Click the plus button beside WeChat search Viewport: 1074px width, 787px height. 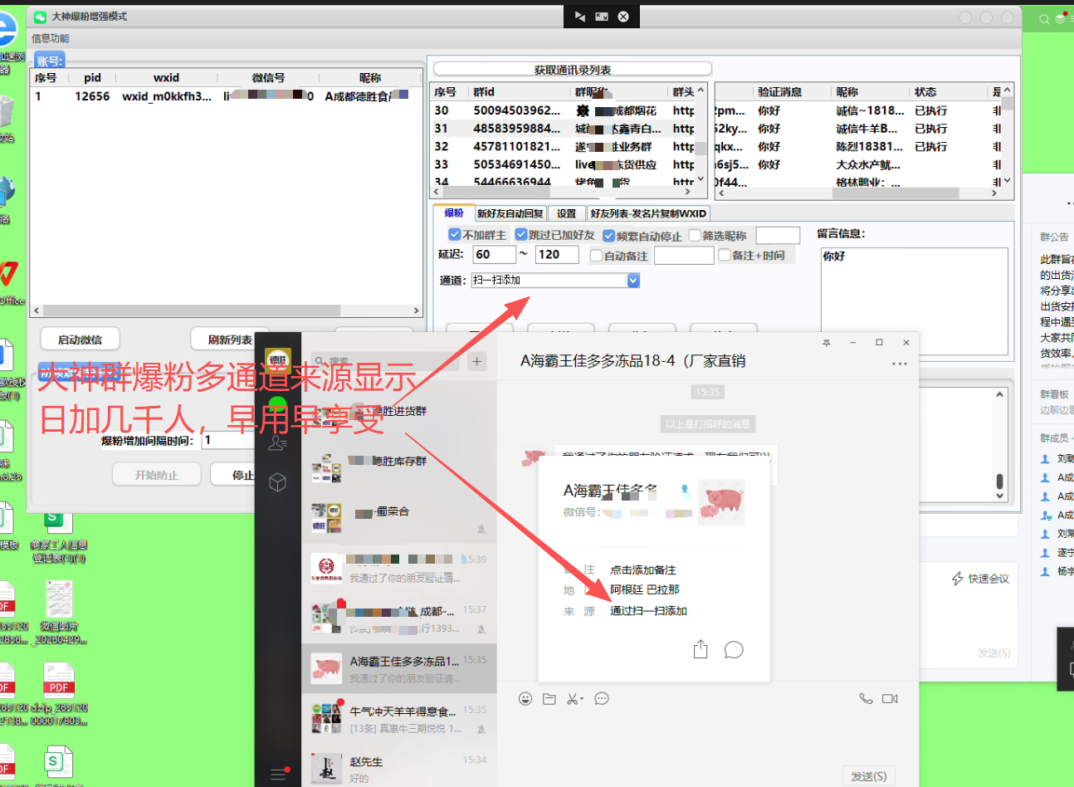click(476, 361)
